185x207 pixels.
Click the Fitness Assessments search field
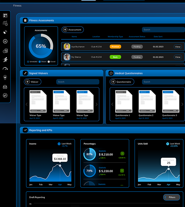click(x=164, y=30)
